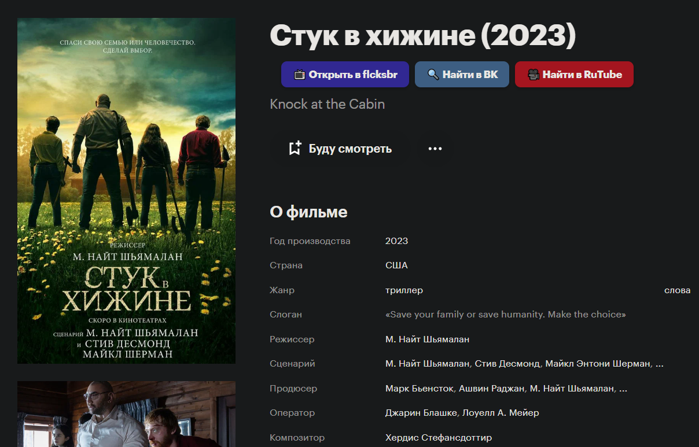
Task: Click the camera icon in the RuTube button
Action: [x=533, y=75]
